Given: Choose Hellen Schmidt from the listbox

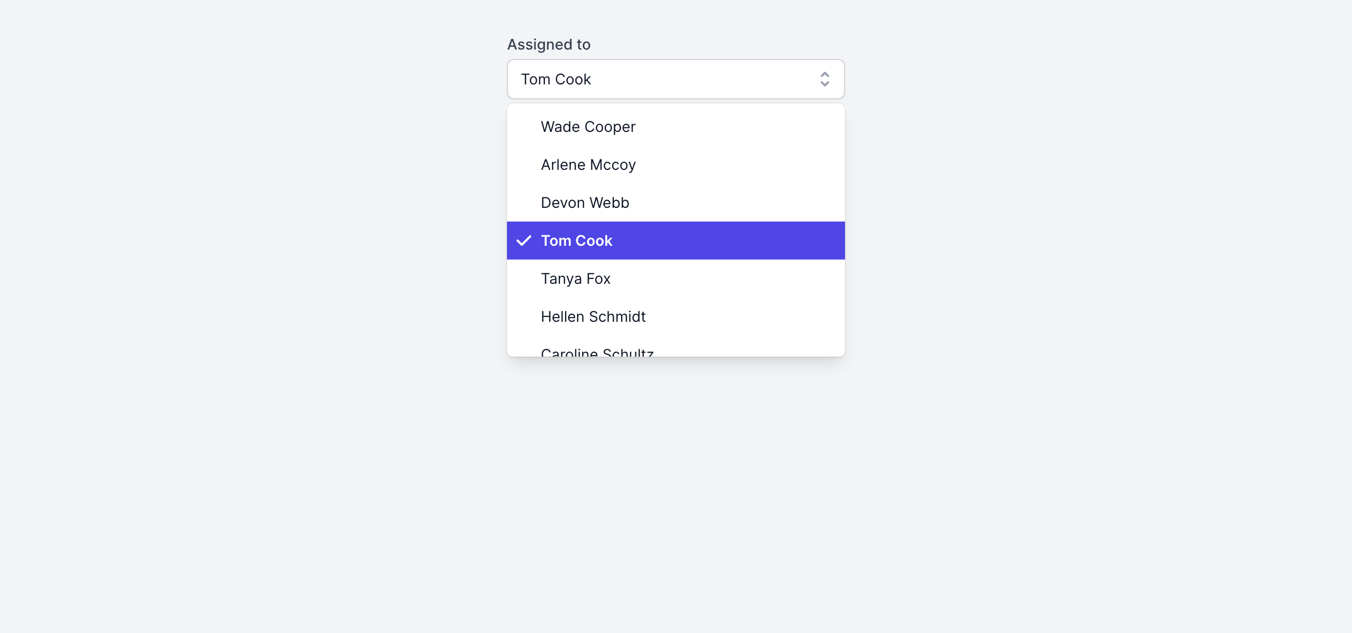Looking at the screenshot, I should click(x=593, y=317).
